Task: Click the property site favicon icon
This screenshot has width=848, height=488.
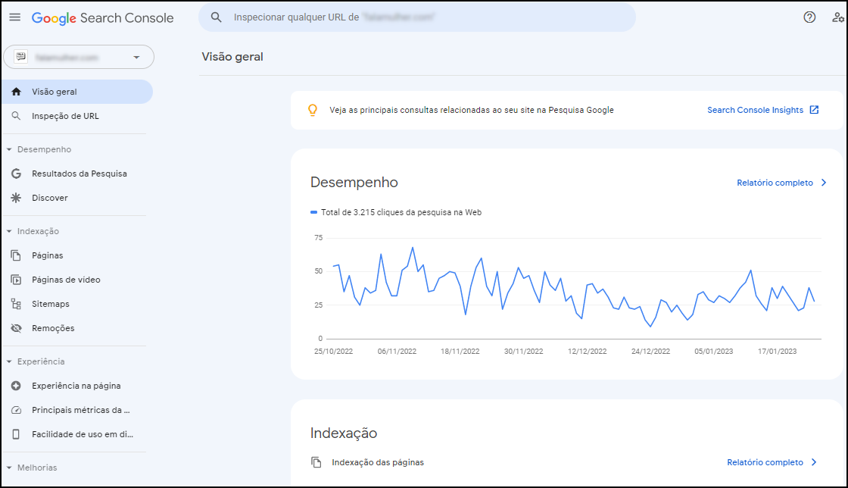Action: pyautogui.click(x=20, y=57)
